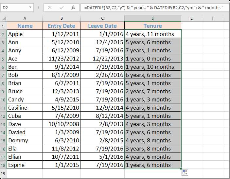230x179 pixels.
Task: Select the cell containing Apple
Action: 25,34
